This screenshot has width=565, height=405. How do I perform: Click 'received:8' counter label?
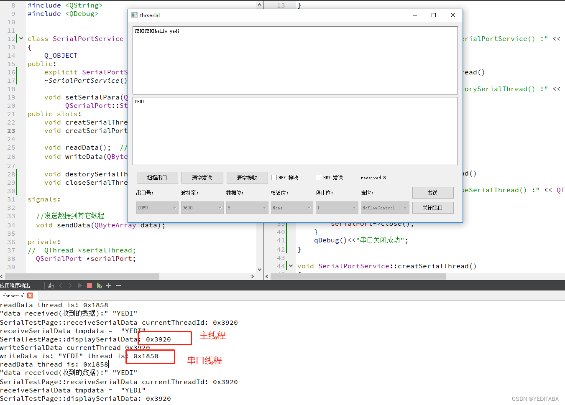pos(373,178)
